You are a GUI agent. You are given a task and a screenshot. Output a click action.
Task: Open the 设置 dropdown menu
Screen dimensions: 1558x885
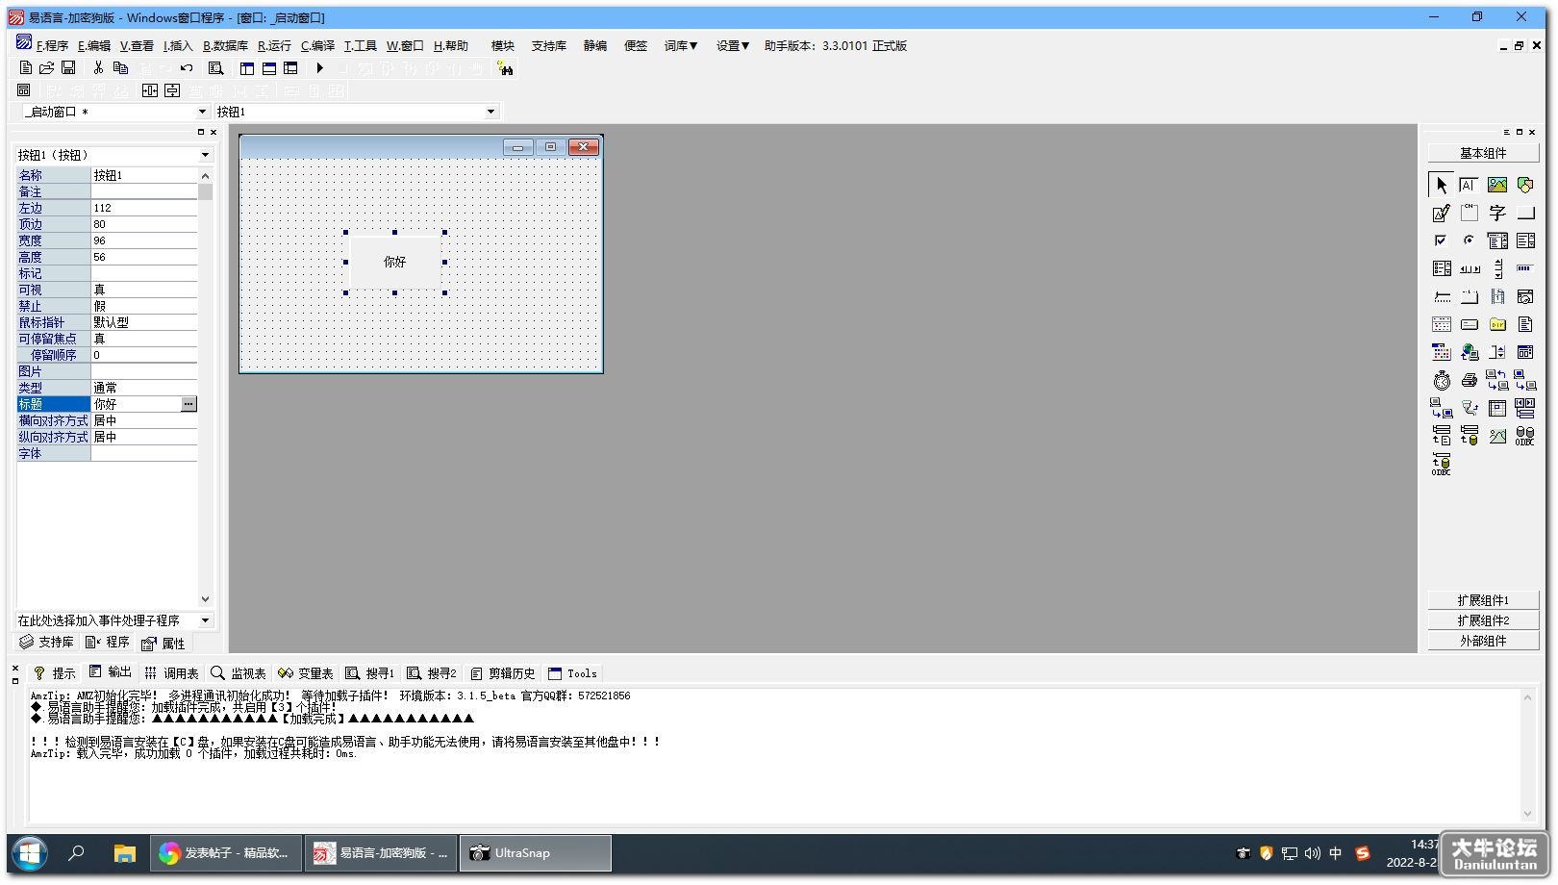(x=733, y=45)
